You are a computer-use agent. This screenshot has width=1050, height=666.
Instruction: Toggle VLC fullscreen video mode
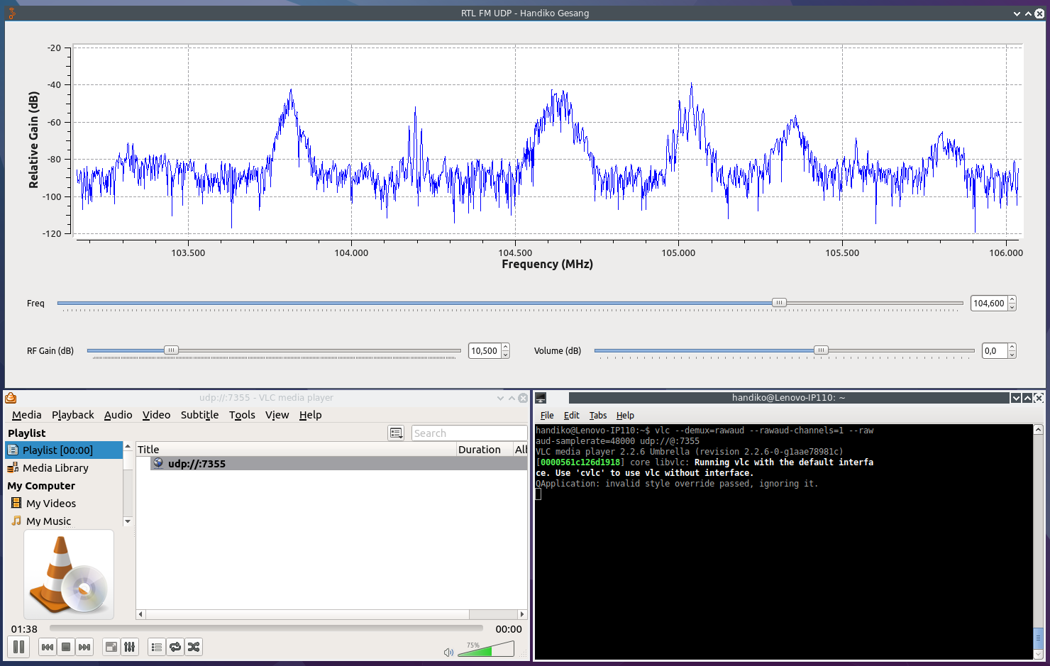click(111, 647)
